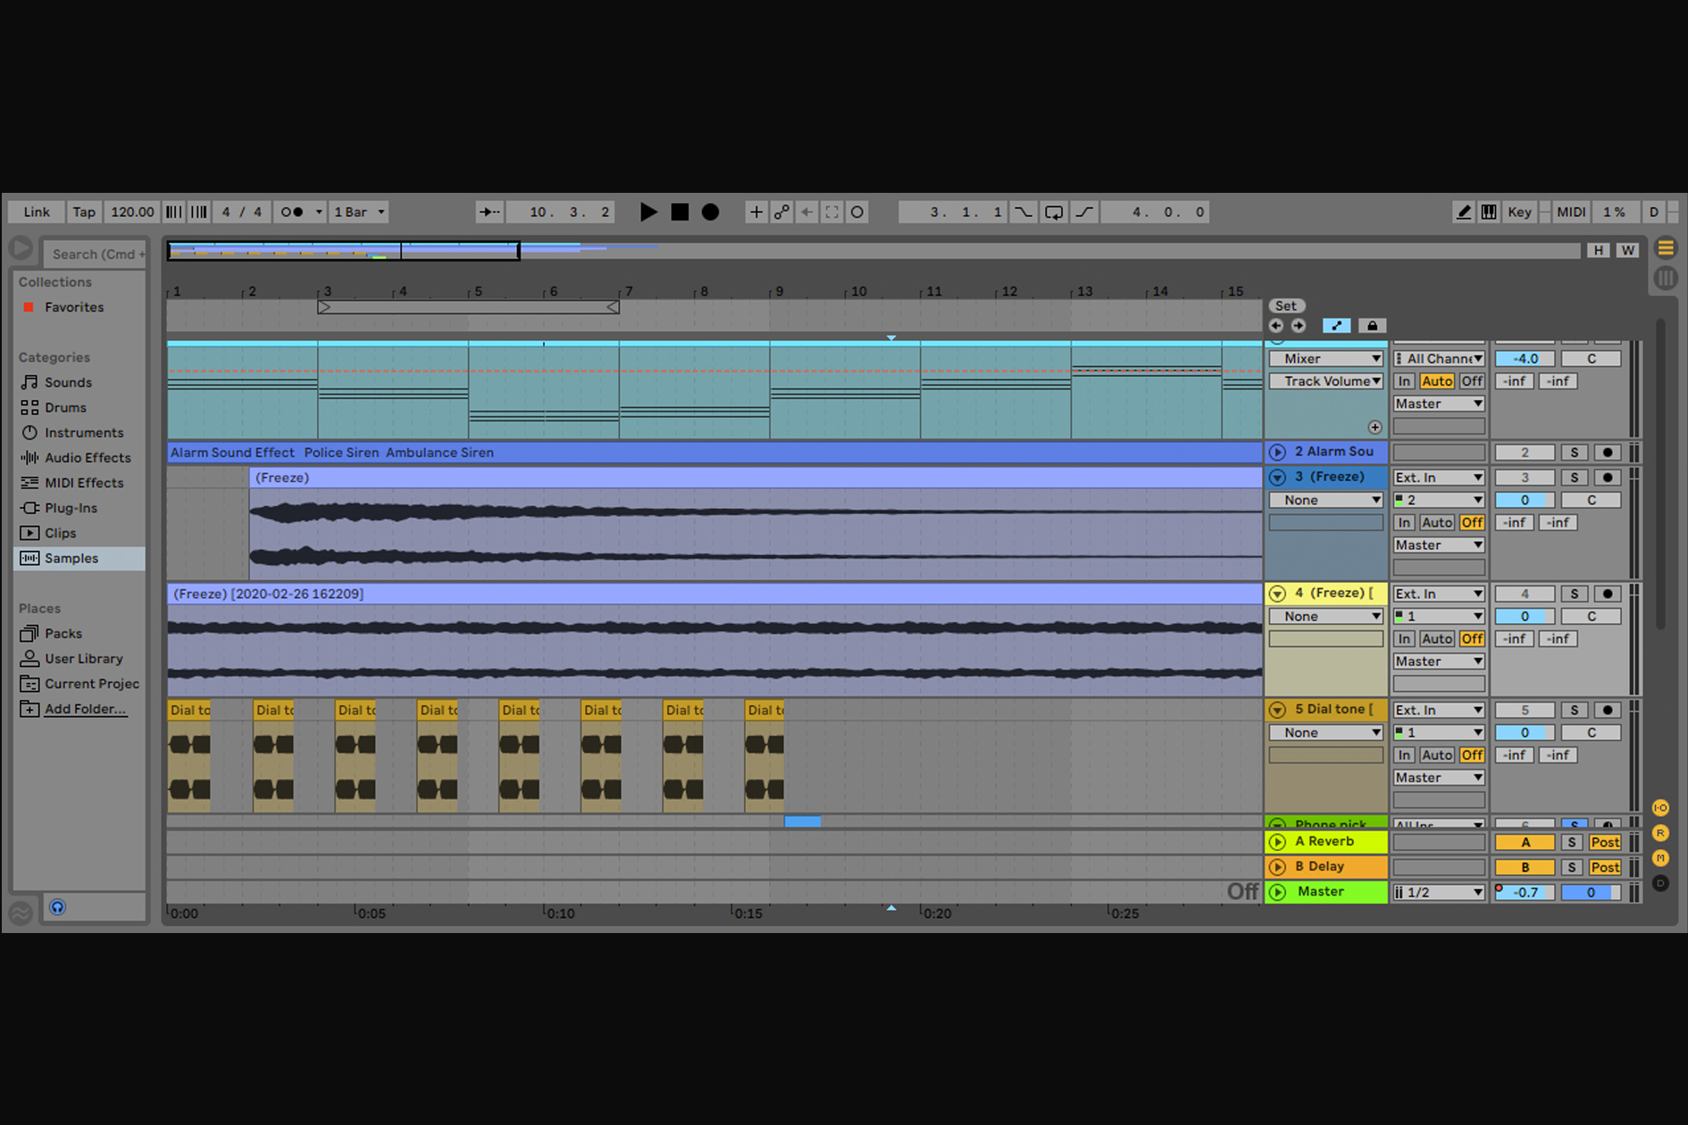Toggle the Draw Mode pencil icon

1463,212
